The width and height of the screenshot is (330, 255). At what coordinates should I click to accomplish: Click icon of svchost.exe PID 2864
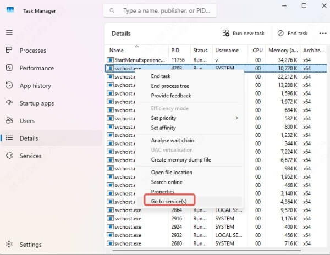coord(110,210)
